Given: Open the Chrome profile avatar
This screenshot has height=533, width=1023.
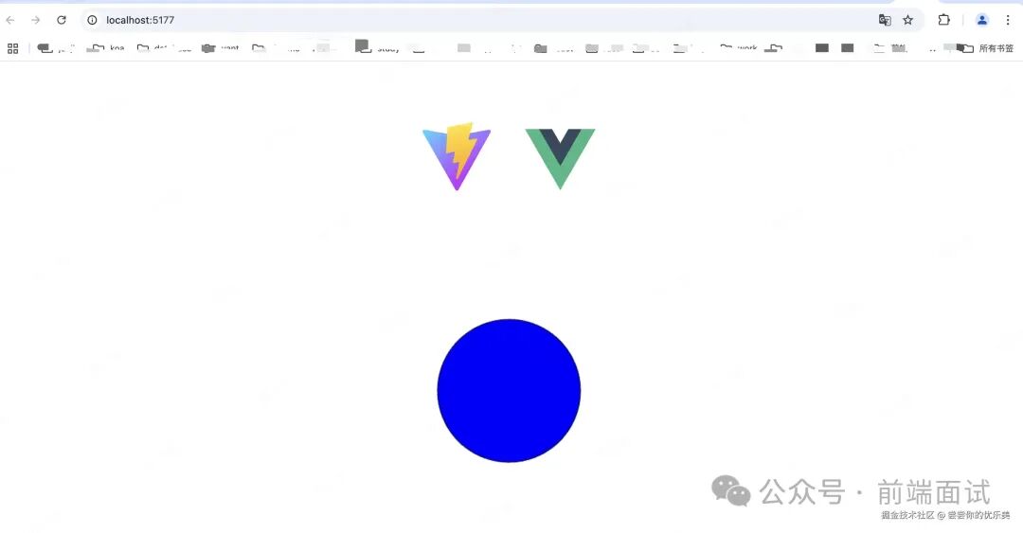Looking at the screenshot, I should (982, 20).
